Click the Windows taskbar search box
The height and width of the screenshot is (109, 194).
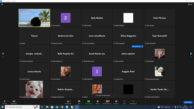point(22,107)
